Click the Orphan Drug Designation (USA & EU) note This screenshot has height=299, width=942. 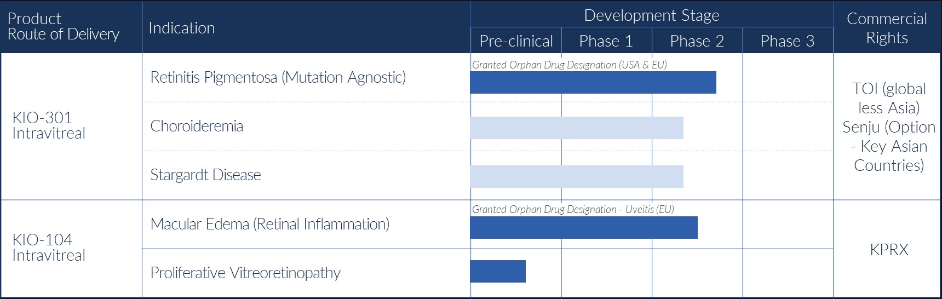click(569, 65)
